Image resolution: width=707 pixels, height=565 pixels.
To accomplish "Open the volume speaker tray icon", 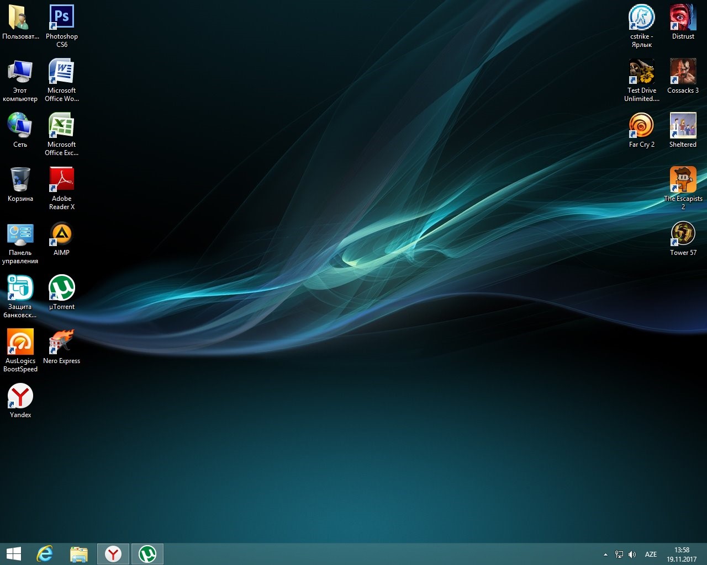I will point(632,555).
